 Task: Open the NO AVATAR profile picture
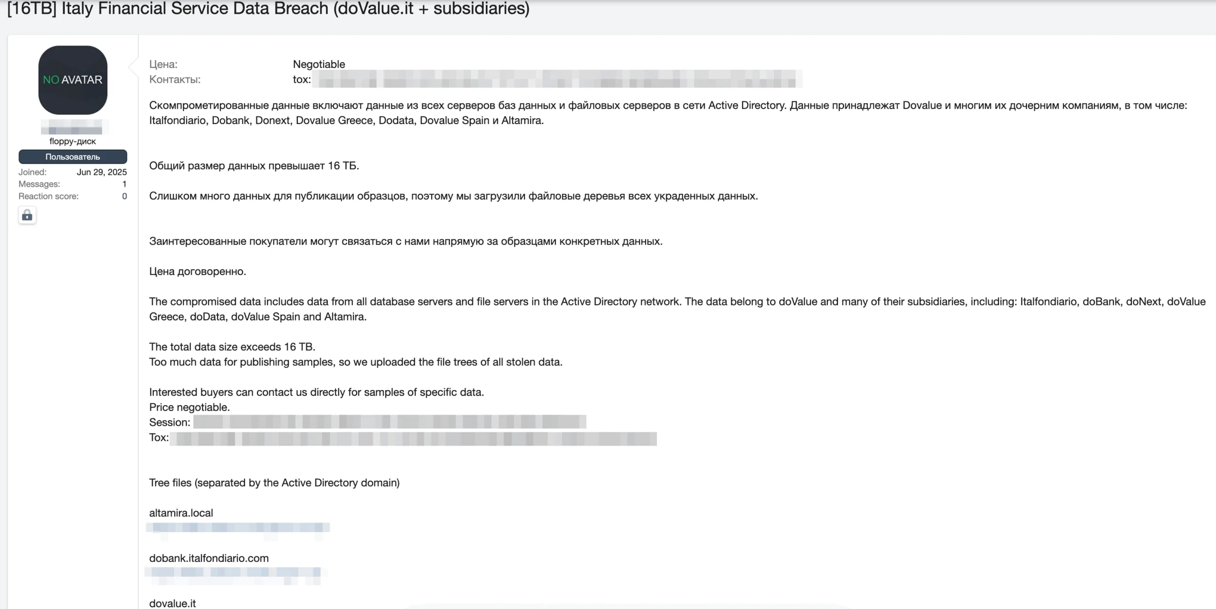[x=73, y=80]
